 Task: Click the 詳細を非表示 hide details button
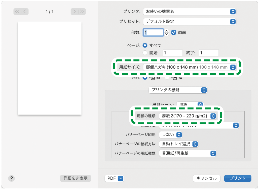tap(75, 178)
